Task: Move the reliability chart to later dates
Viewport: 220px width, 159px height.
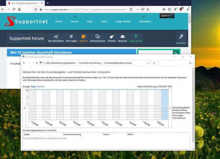Action: (170, 108)
